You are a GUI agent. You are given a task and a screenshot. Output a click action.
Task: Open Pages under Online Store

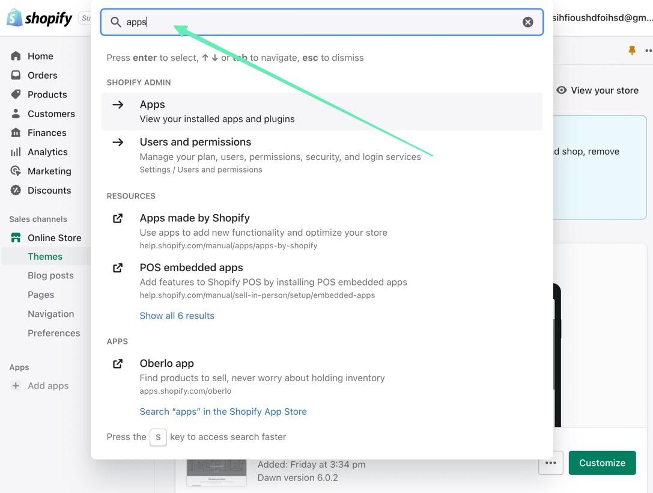pos(41,295)
